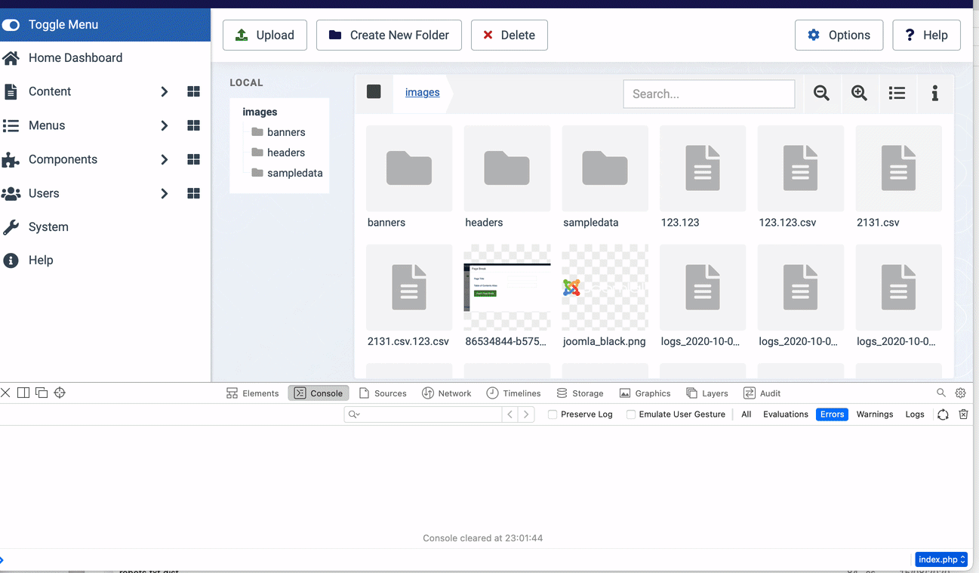979x573 pixels.
Task: Switch to the Network tab
Action: pyautogui.click(x=446, y=393)
